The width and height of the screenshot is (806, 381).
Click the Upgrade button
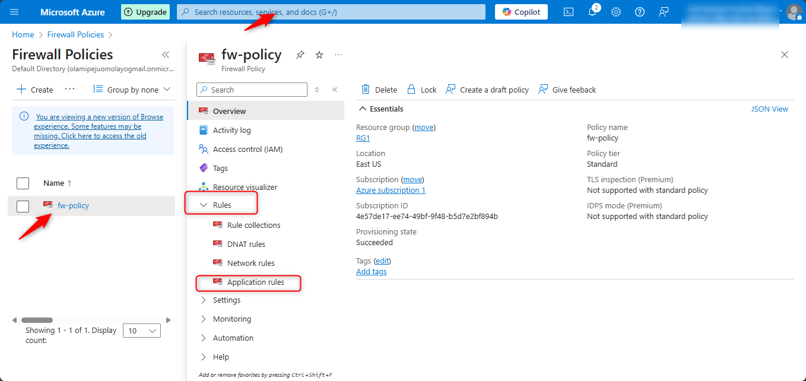[145, 12]
